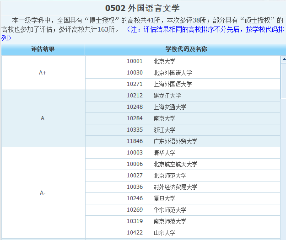Select the A+ grade cell
The image size is (286, 240).
43,73
